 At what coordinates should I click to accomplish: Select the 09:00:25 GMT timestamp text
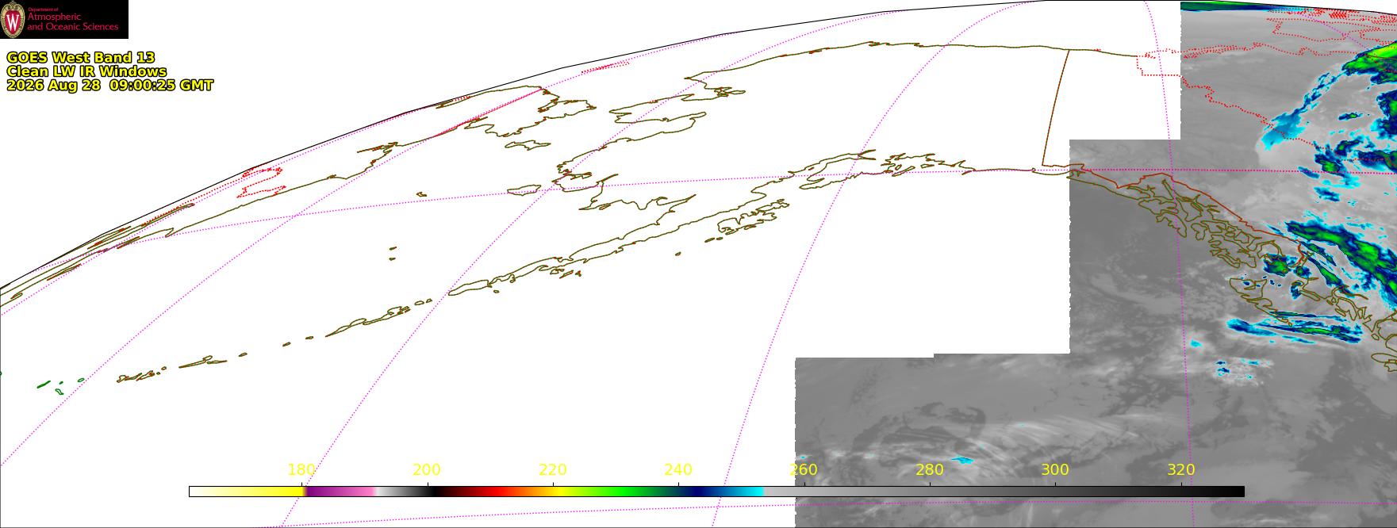pos(161,86)
